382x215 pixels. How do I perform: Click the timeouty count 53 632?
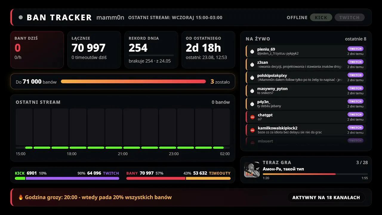pos(200,173)
